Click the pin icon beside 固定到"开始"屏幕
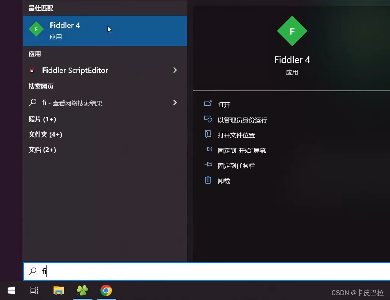 [x=208, y=149]
